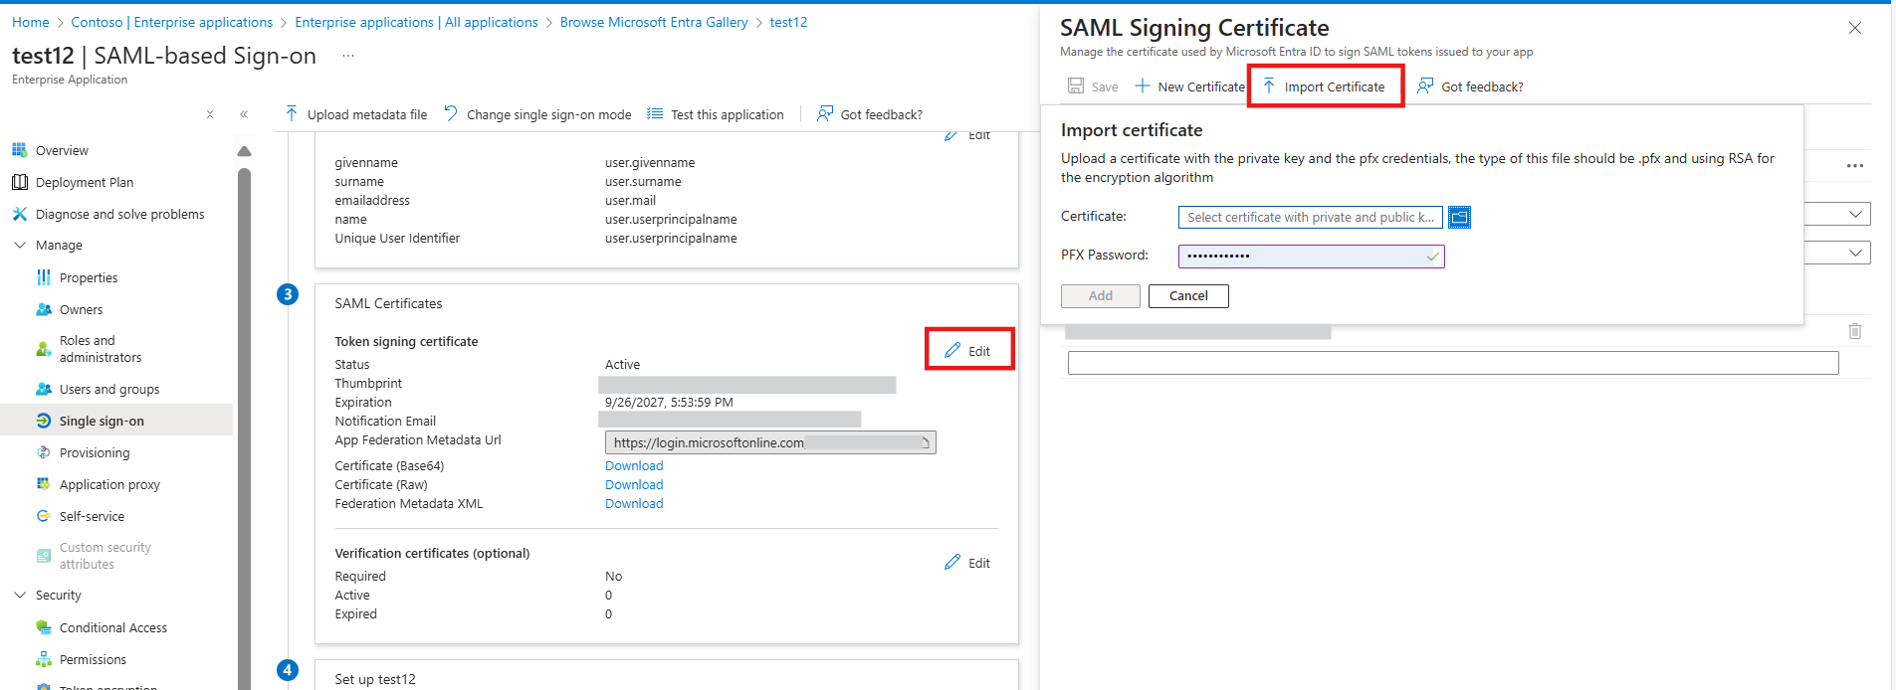Viewport: 1896px width, 690px height.
Task: Click the test12 breadcrumb
Action: pos(788,22)
